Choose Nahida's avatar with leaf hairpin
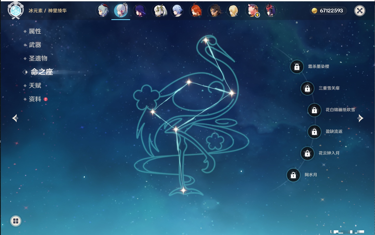 [159, 11]
